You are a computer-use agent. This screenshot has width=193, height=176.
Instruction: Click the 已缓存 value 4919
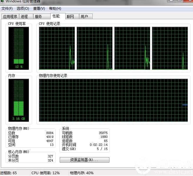(50, 137)
